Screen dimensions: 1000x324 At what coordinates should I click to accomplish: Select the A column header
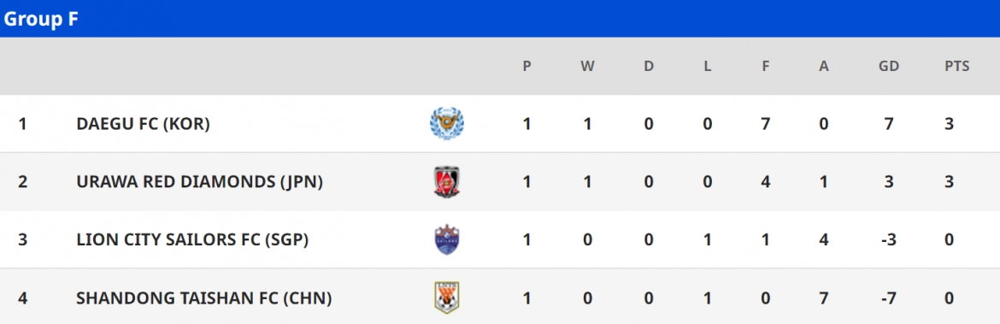pos(824,66)
